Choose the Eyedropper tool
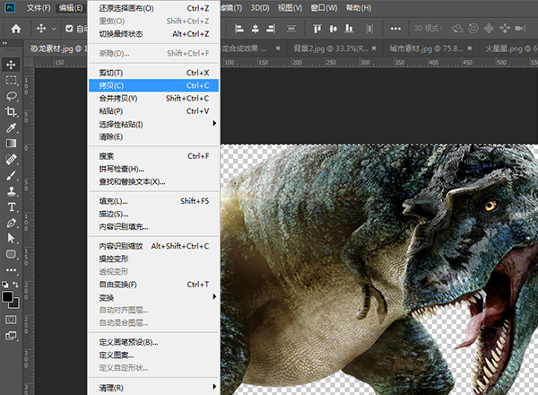 pyautogui.click(x=12, y=127)
